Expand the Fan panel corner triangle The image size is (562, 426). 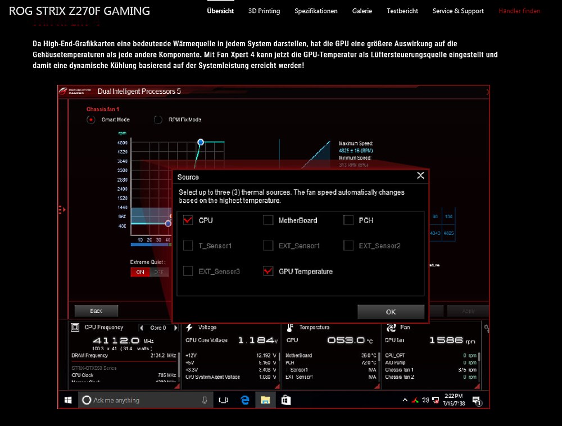pos(477,386)
